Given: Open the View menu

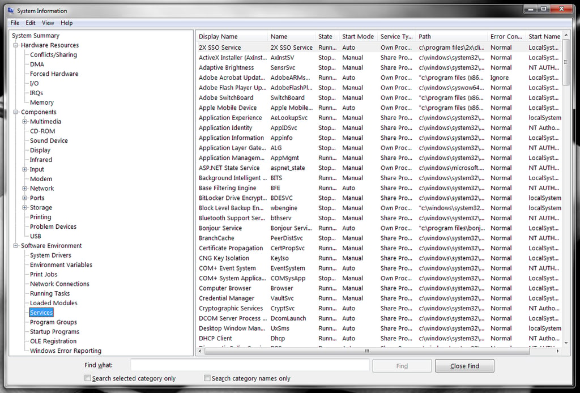Looking at the screenshot, I should tap(48, 23).
